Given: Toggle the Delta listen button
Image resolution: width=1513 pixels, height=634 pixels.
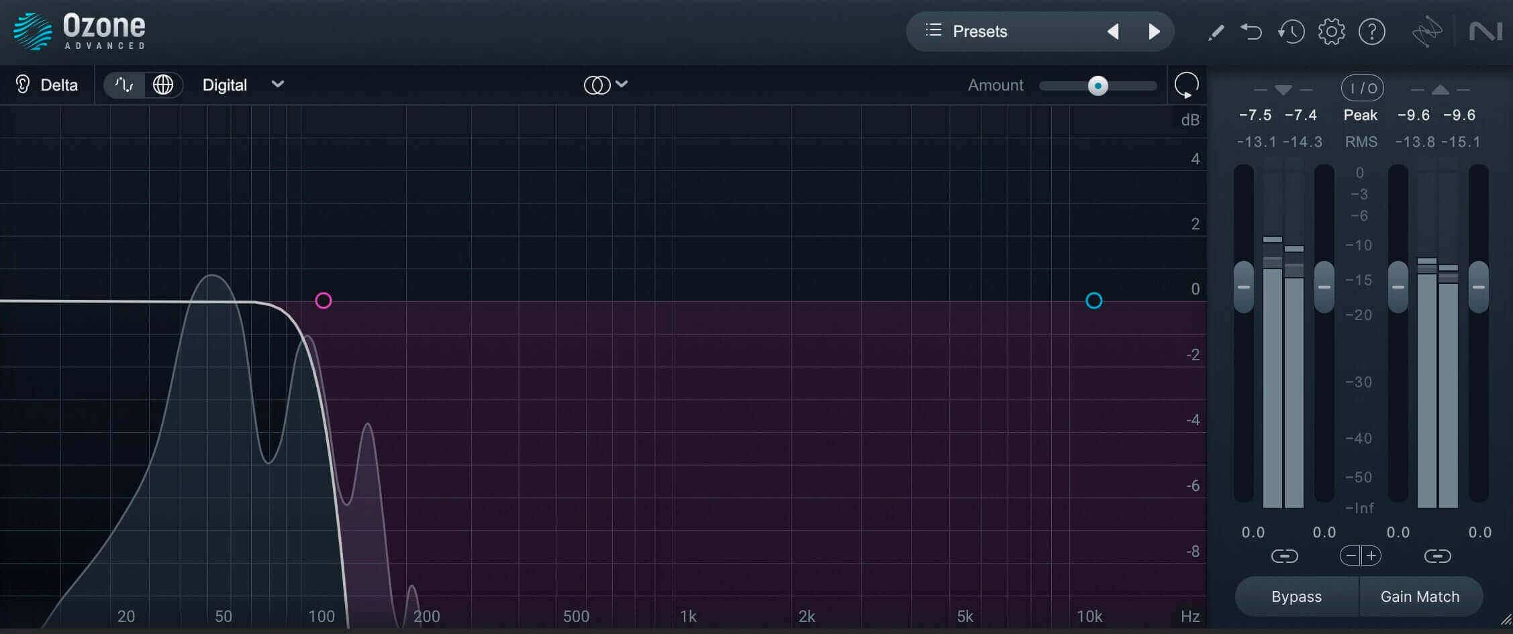Looking at the screenshot, I should 46,85.
